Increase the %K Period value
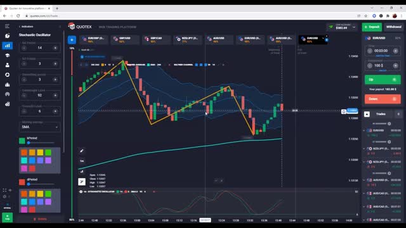Screen dimensions: 406x228 click(55, 48)
